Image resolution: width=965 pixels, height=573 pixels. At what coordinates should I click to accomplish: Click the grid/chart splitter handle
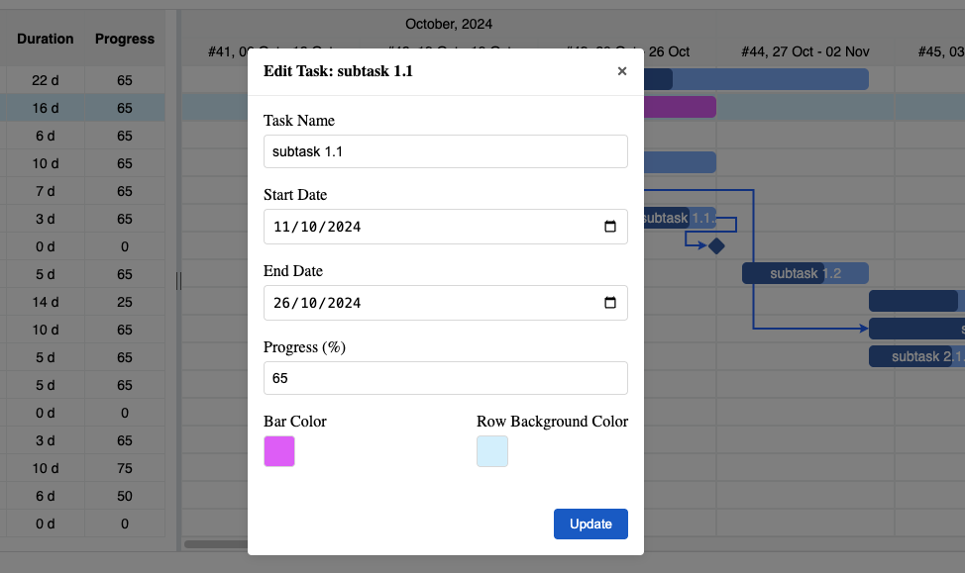(x=179, y=281)
